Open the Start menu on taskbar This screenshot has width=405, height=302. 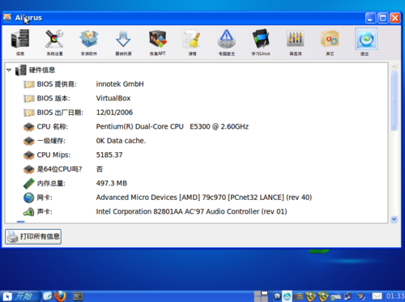[20, 296]
